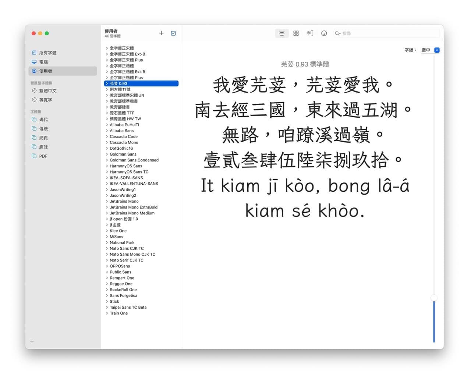Viewport: 471px width, 373px height.
Task: Click the font size slider handle
Action: click(x=434, y=298)
